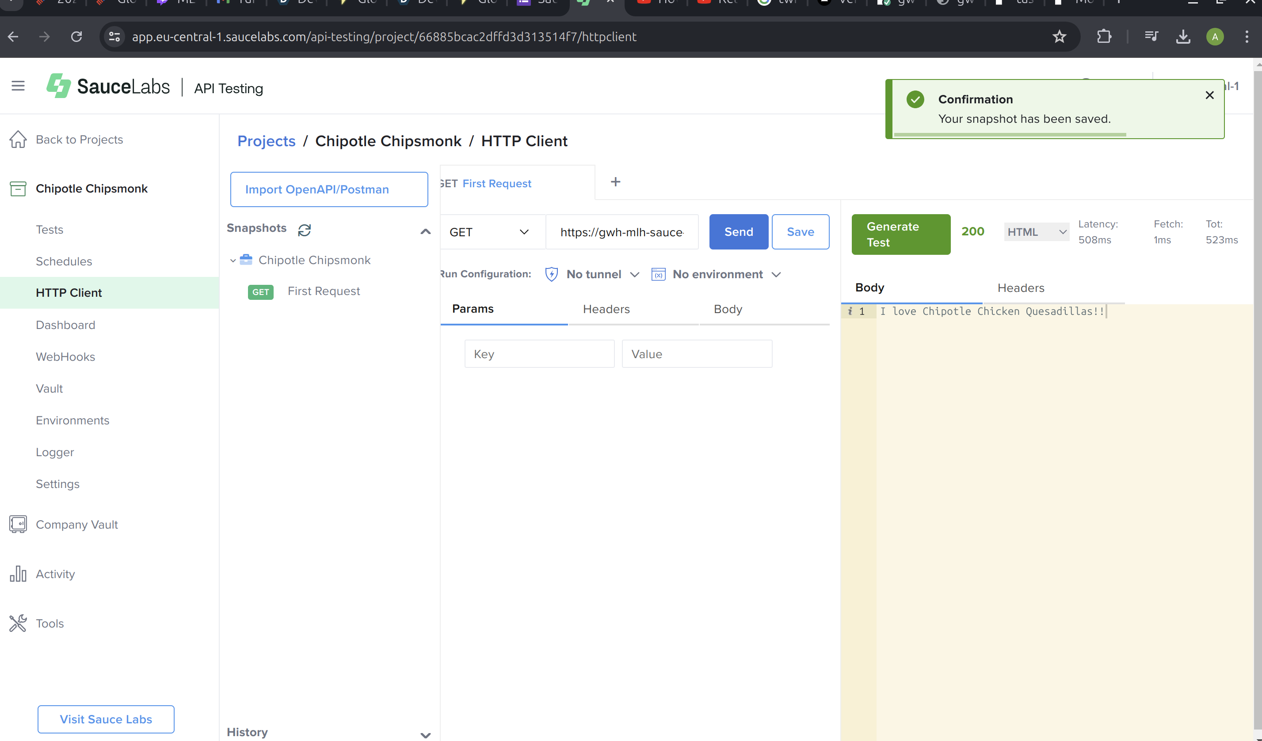Open the Tools wrench icon
This screenshot has height=741, width=1262.
click(x=18, y=623)
